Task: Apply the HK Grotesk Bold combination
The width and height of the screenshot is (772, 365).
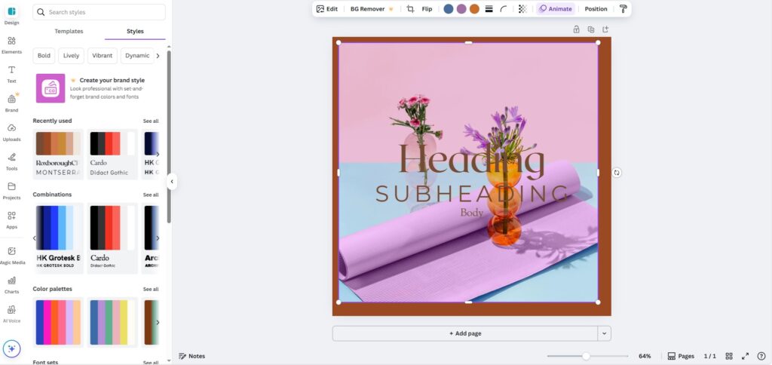Action: [x=58, y=238]
